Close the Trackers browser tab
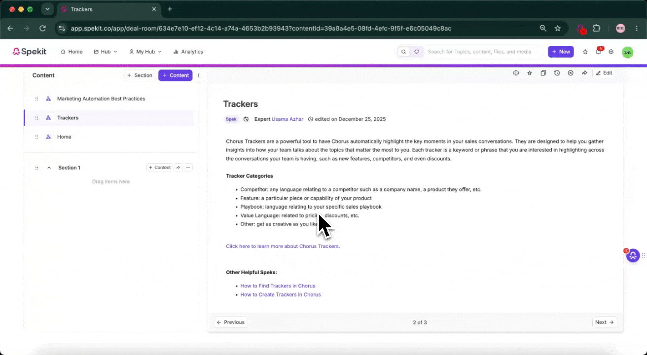The width and height of the screenshot is (647, 355). click(x=154, y=9)
